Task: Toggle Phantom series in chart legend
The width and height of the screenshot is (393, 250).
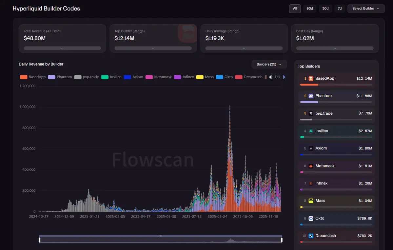Action: [60, 77]
